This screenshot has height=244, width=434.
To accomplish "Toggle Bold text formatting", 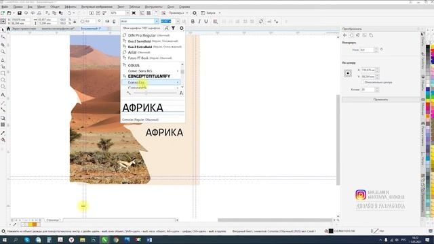I will pyautogui.click(x=193, y=21).
